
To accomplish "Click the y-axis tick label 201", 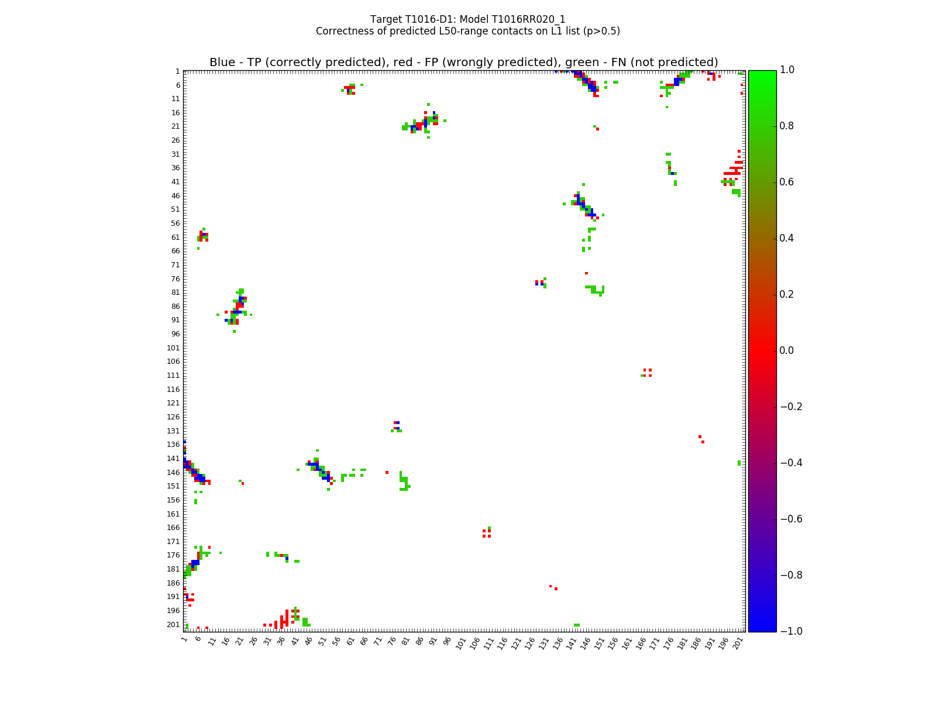I will coord(173,624).
